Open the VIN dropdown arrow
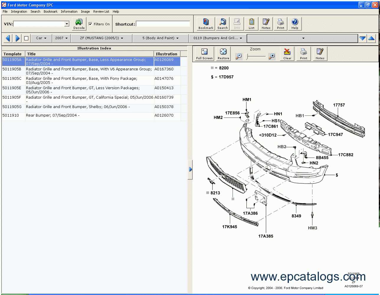 point(67,24)
